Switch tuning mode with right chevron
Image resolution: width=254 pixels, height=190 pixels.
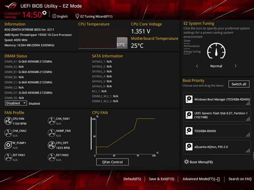click(236, 66)
